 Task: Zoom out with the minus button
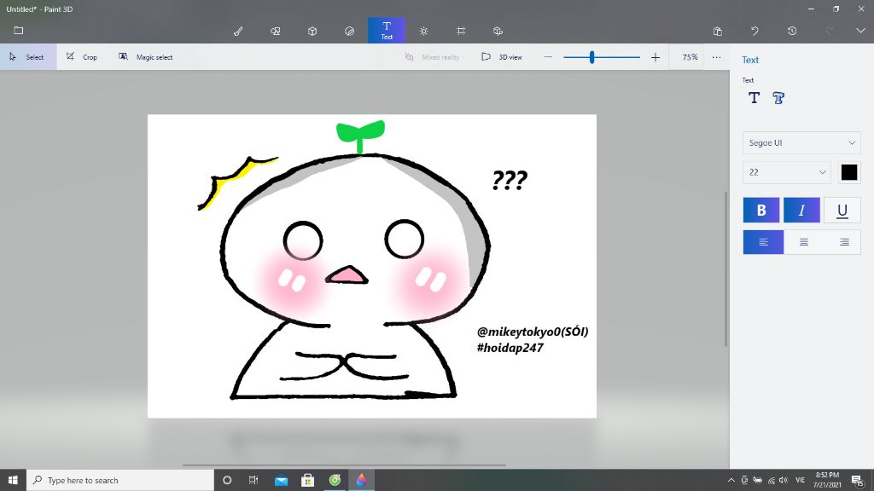point(548,57)
